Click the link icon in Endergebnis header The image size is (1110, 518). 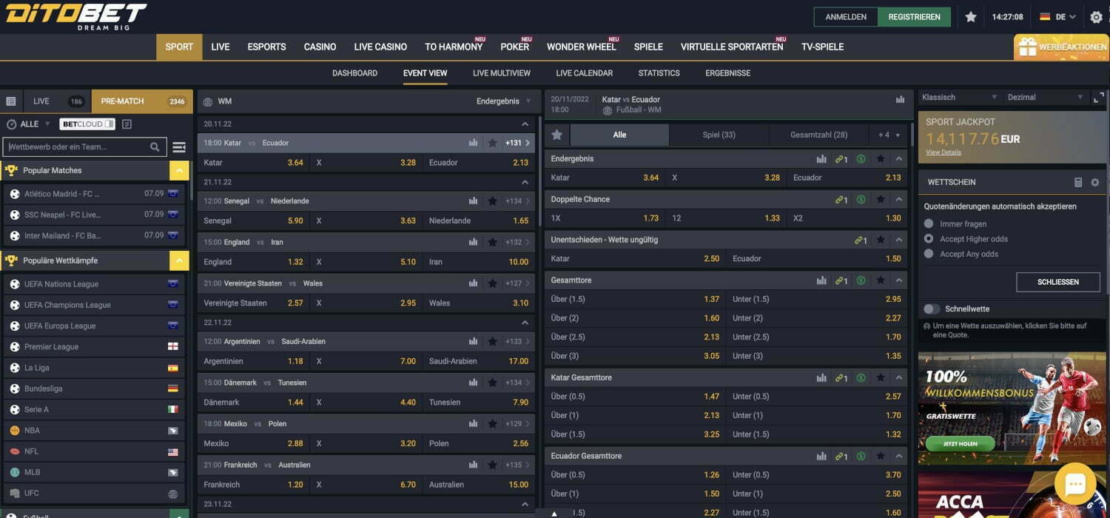click(841, 159)
